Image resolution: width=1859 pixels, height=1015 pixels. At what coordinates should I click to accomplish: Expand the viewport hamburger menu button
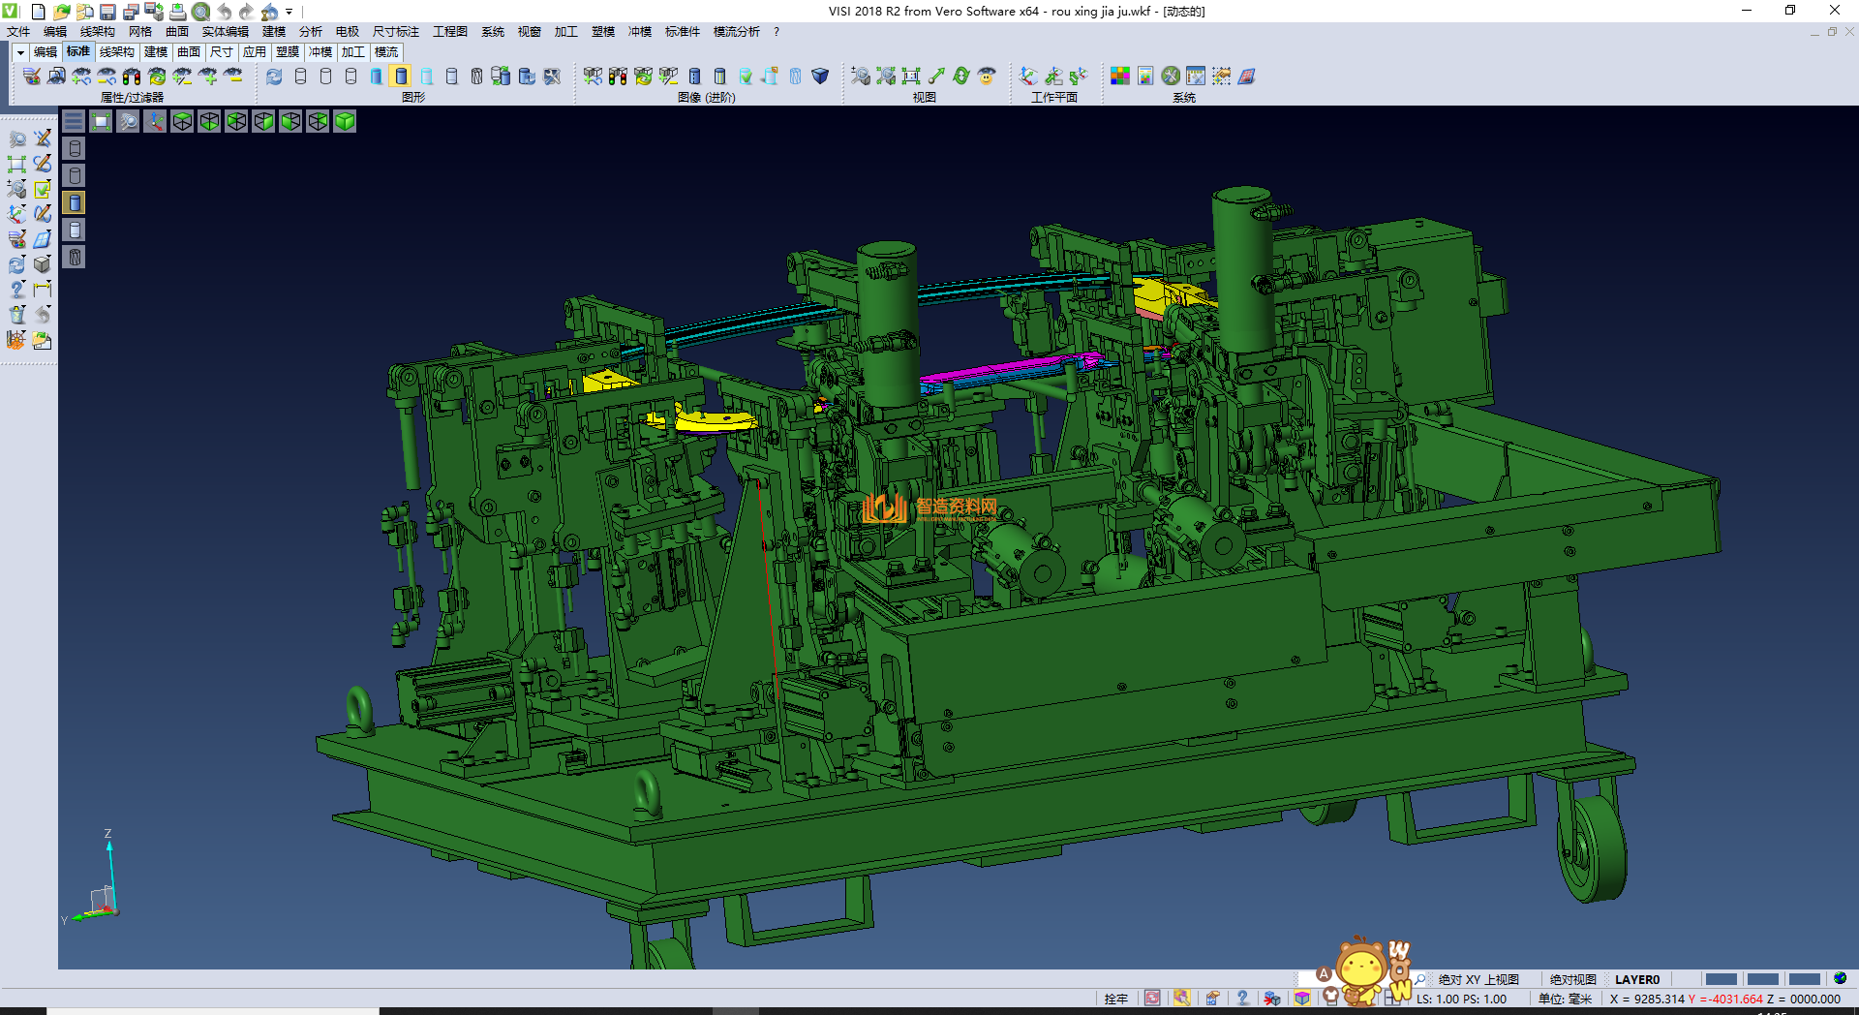pos(74,121)
